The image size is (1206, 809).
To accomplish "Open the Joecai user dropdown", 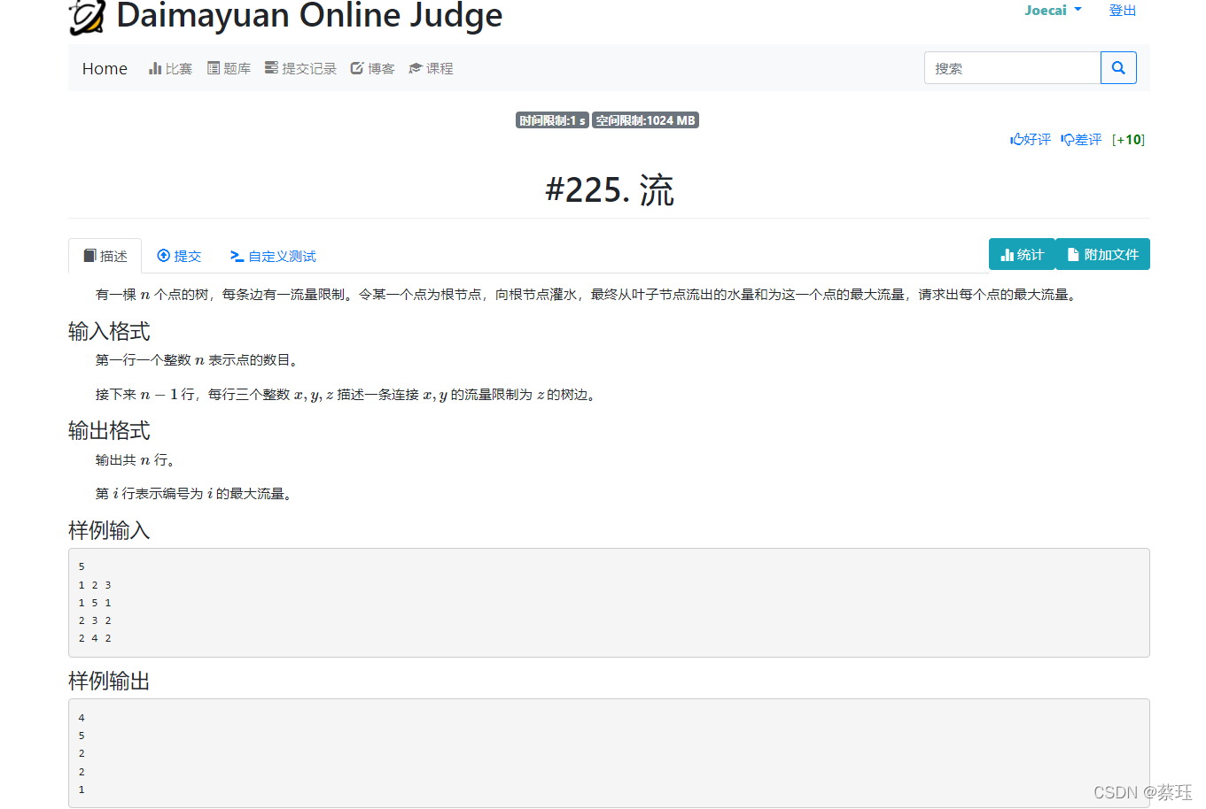I will pyautogui.click(x=1053, y=11).
